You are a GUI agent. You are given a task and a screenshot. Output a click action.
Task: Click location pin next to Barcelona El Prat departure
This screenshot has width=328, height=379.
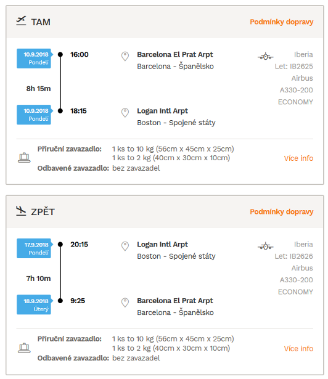coord(125,56)
